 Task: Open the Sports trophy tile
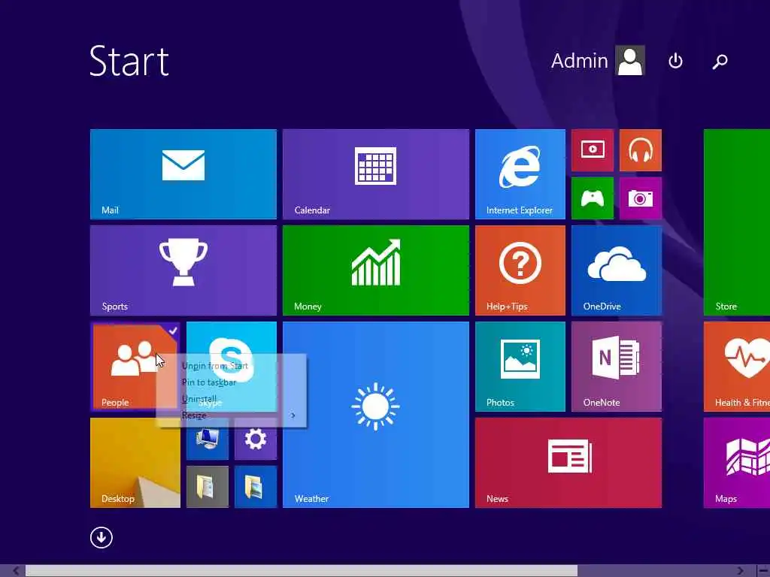(183, 270)
